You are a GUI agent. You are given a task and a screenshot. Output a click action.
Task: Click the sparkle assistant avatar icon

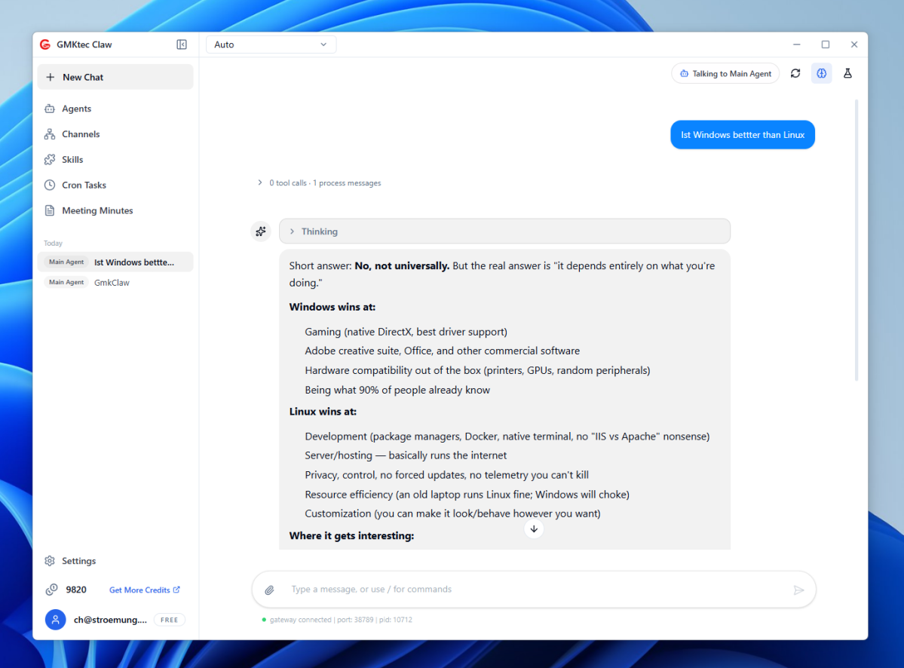(261, 231)
